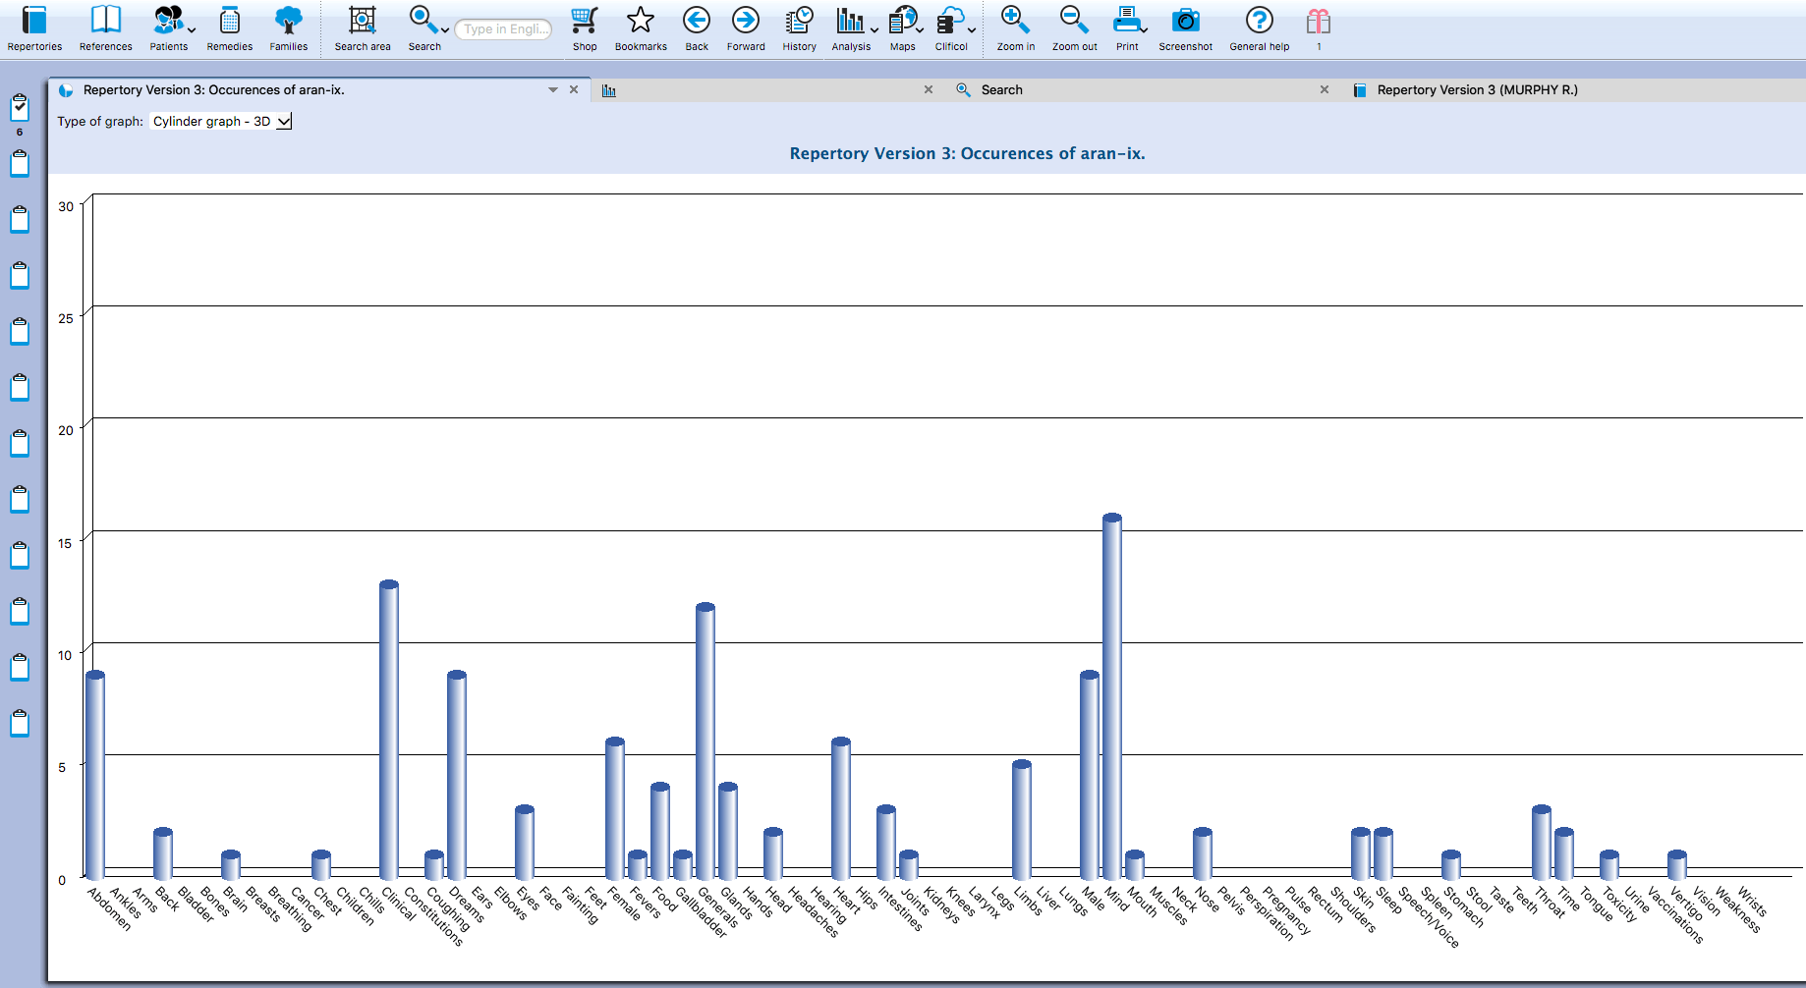Open the Shop cart
Image resolution: width=1806 pixels, height=988 pixels.
pos(585,28)
